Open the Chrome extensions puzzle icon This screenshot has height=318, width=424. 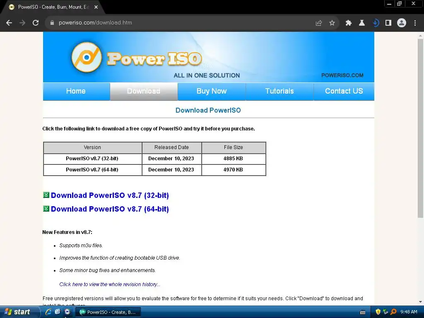pyautogui.click(x=349, y=23)
